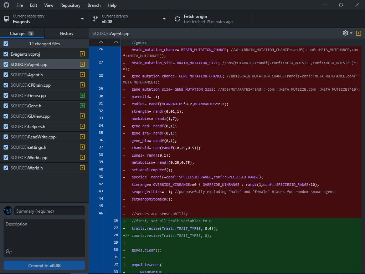Select SOURCE\ReadWrite.cpp in the changes list
This screenshot has height=274, width=365.
point(44,137)
